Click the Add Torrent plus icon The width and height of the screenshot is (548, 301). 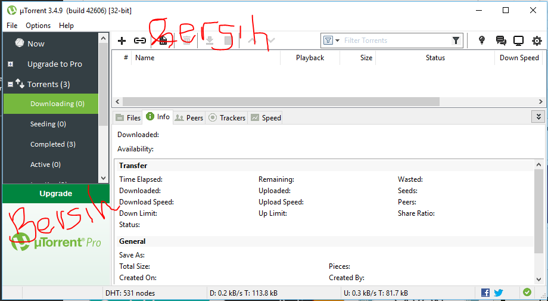(x=122, y=41)
